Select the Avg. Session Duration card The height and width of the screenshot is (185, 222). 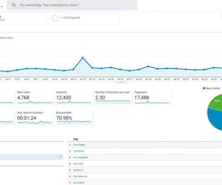(35, 118)
